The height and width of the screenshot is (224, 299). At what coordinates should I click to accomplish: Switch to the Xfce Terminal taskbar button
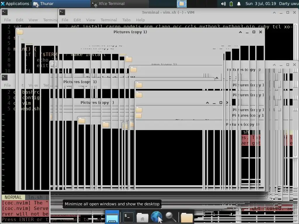pos(119,3)
